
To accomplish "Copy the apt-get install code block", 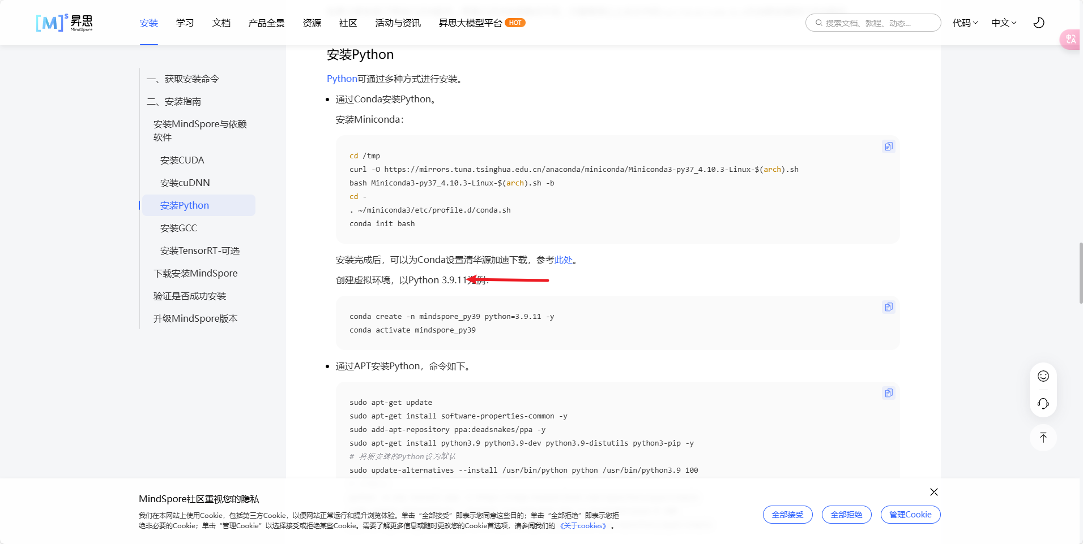I will (x=889, y=393).
